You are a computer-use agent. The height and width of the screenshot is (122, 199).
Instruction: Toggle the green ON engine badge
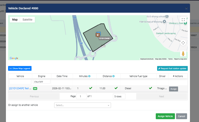click(x=35, y=88)
